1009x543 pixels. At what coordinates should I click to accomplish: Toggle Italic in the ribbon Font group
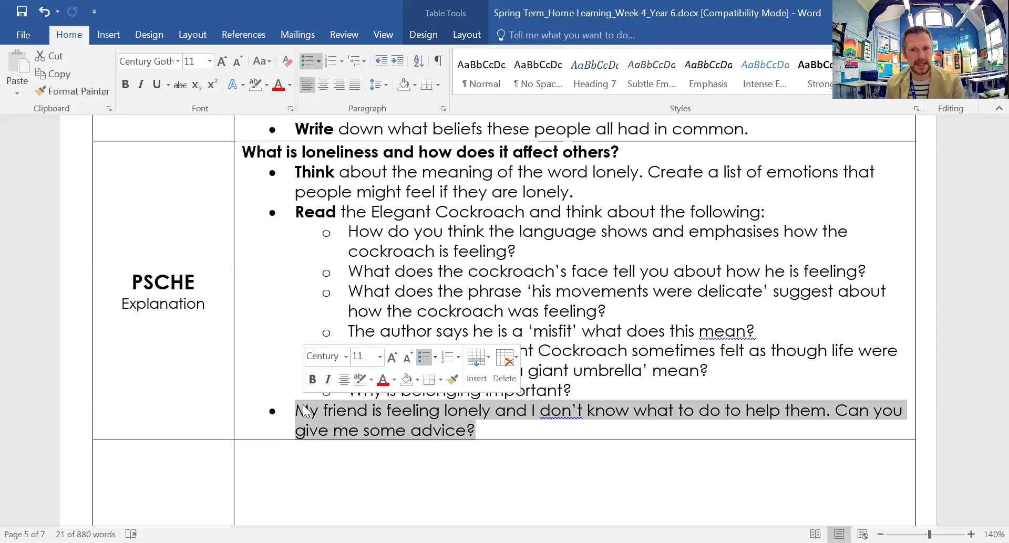click(x=141, y=85)
